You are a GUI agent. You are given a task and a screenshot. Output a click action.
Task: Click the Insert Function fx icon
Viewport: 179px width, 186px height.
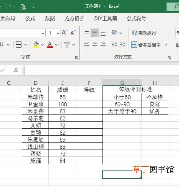click(x=16, y=70)
